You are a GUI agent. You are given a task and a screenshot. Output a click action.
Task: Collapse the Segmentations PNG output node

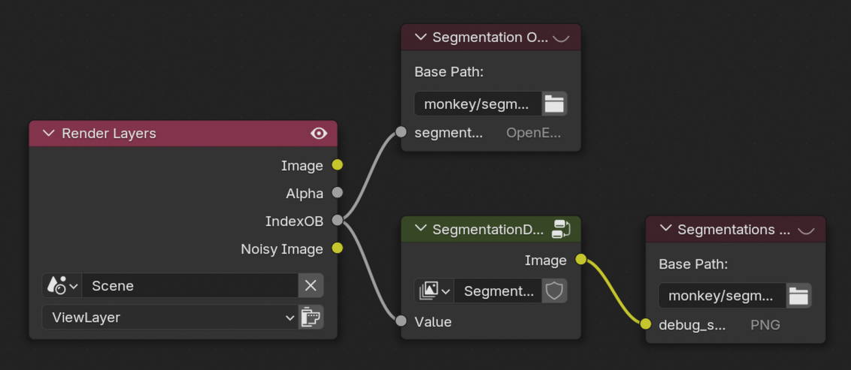665,230
